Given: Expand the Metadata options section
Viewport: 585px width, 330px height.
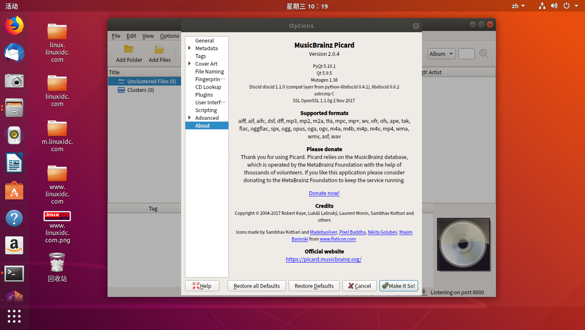Looking at the screenshot, I should click(x=190, y=48).
